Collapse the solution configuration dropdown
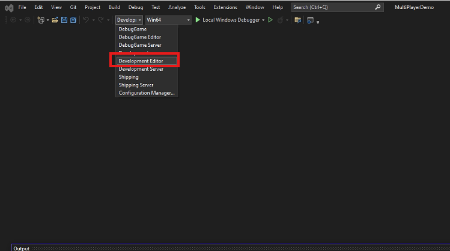450x251 pixels. tap(129, 20)
